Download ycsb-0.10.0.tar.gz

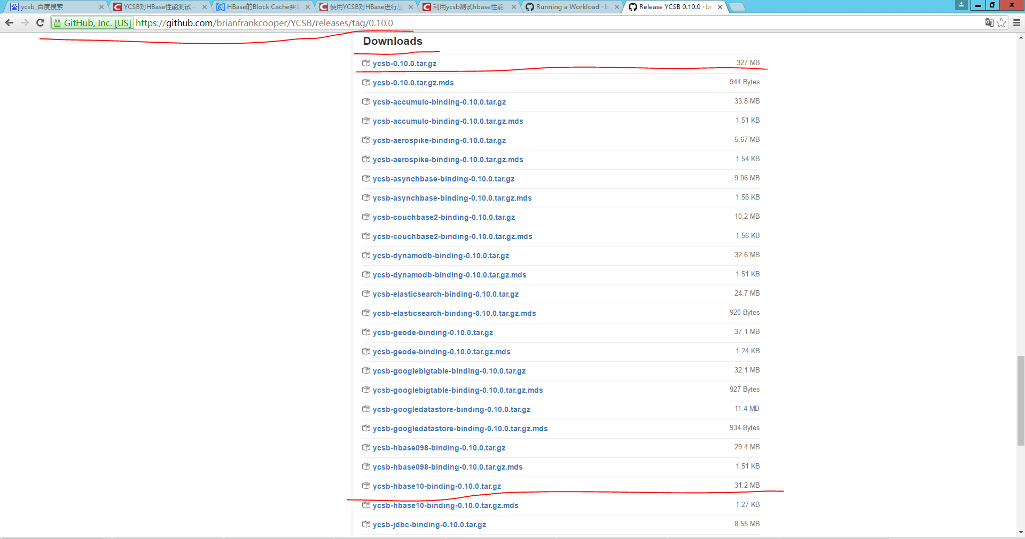pos(404,64)
